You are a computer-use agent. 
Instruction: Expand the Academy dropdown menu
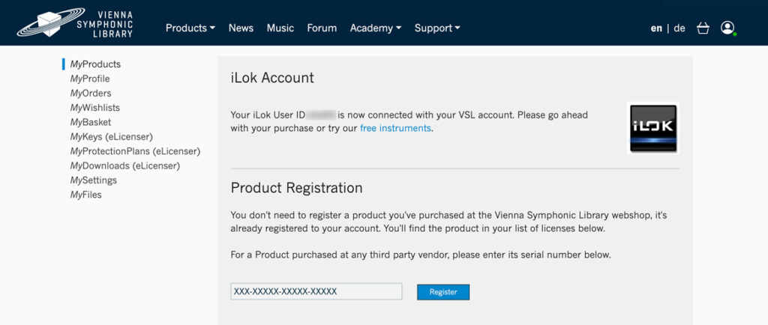click(x=376, y=28)
